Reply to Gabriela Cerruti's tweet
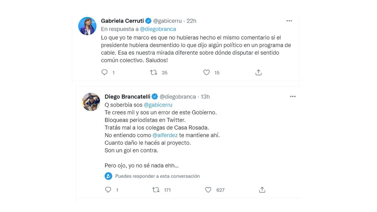 (105, 73)
